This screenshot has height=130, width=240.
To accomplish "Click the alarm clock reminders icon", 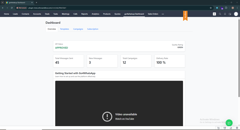I will click(225, 128).
